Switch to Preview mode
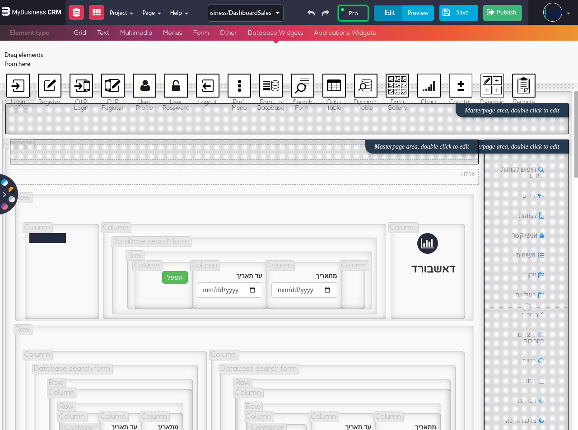The height and width of the screenshot is (430, 578). (x=418, y=13)
